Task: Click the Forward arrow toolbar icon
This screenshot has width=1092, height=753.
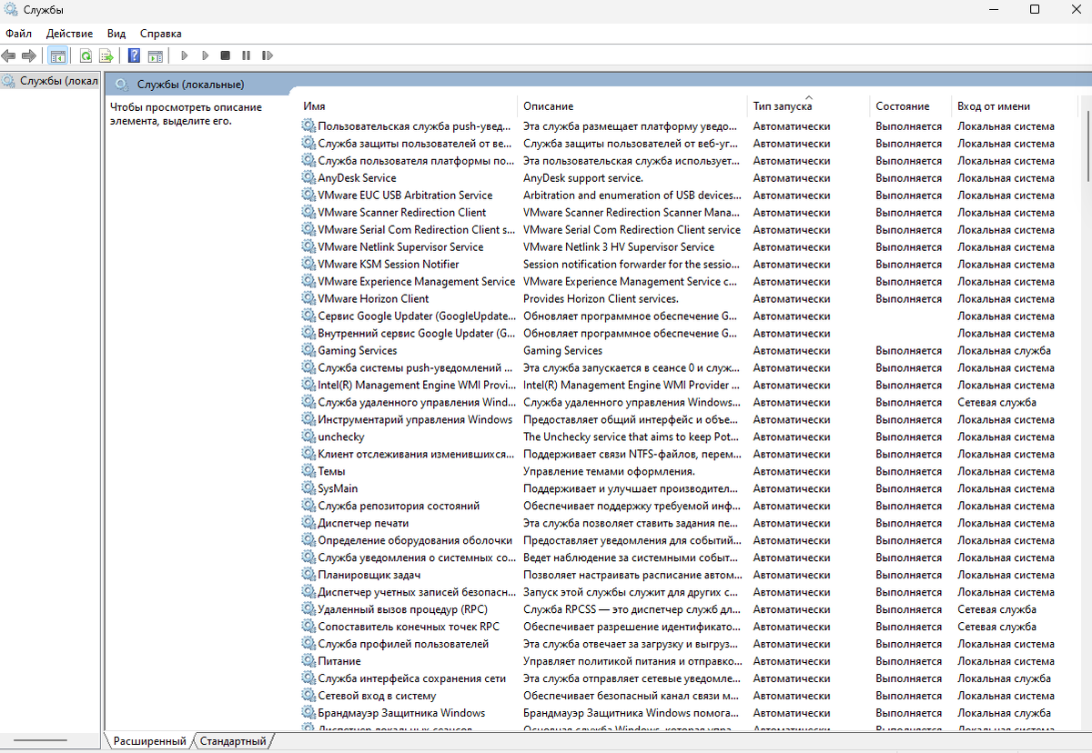Action: tap(29, 55)
